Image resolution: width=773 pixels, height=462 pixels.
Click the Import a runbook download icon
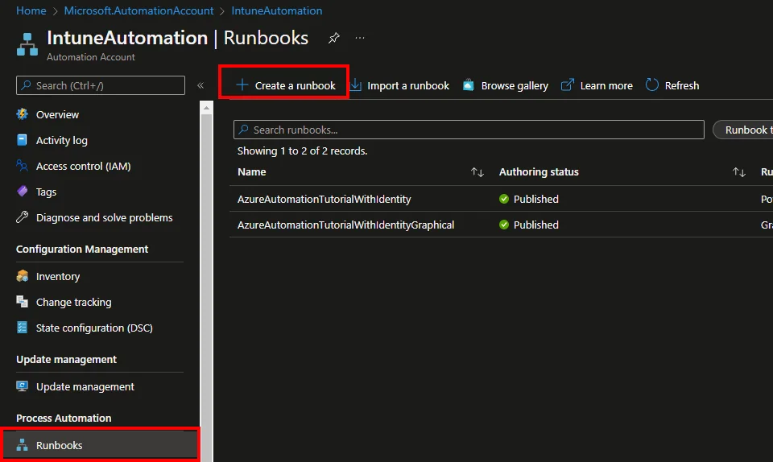click(355, 85)
